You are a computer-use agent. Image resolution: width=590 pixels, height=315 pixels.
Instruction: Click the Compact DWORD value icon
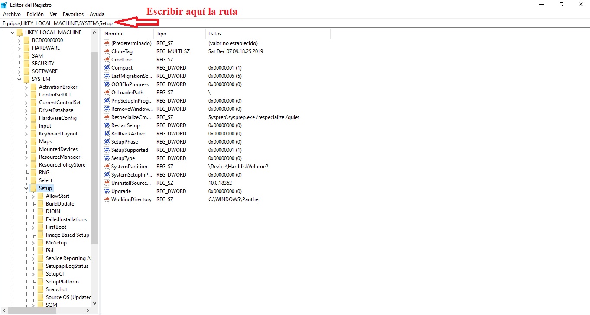pyautogui.click(x=107, y=67)
